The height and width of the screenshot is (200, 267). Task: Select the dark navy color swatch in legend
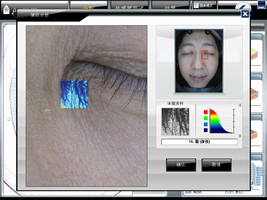[x=206, y=130]
